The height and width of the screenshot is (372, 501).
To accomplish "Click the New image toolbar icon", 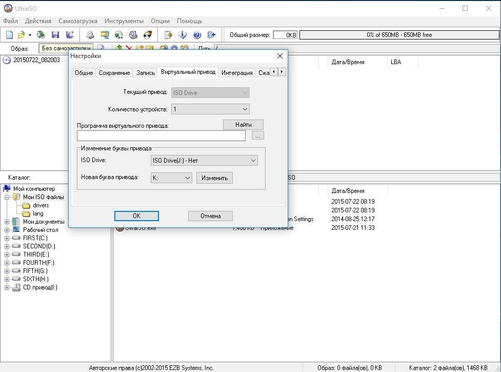I will [x=10, y=34].
